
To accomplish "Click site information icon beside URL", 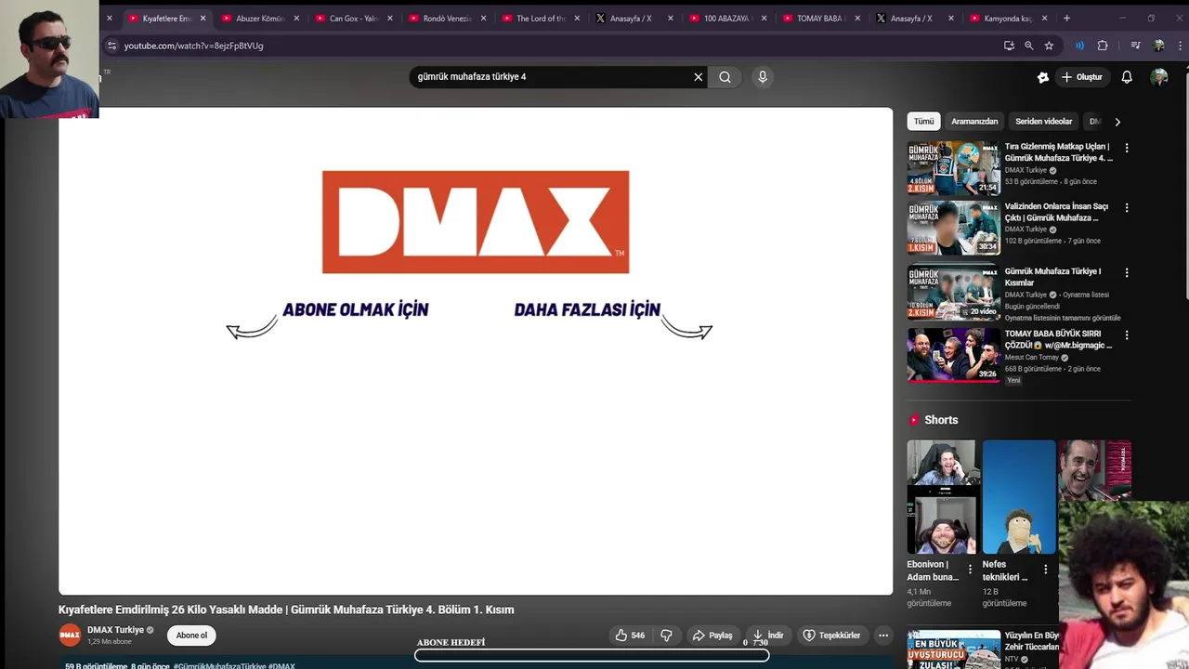I will click(111, 46).
